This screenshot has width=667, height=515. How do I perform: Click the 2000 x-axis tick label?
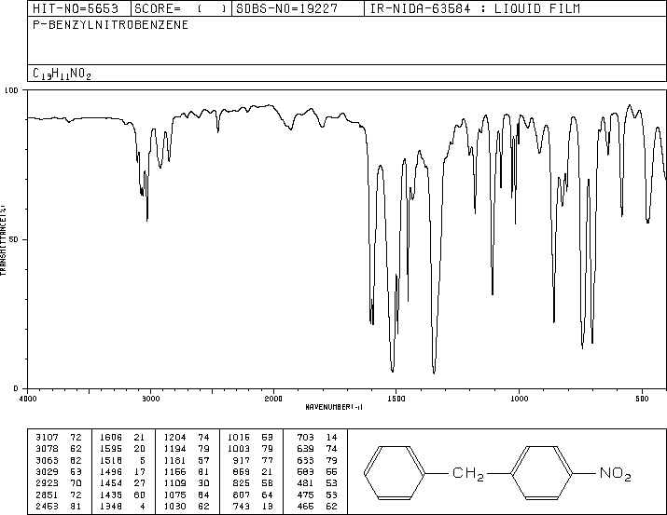(273, 399)
